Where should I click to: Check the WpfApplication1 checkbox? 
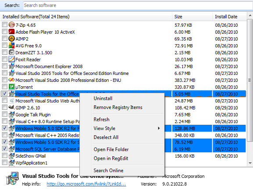point(5,163)
